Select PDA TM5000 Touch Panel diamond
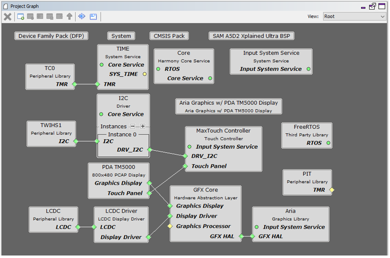 coord(149,193)
